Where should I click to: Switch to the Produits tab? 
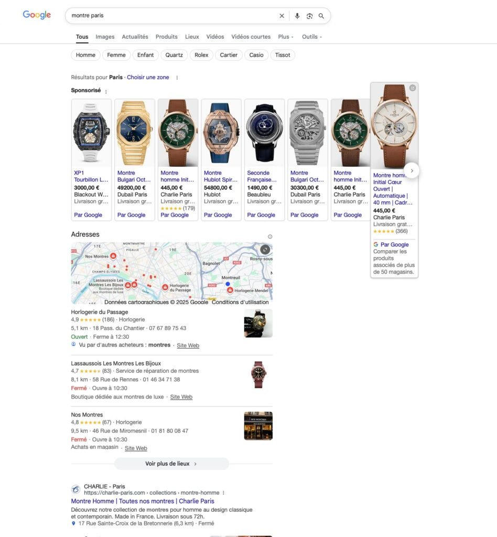(166, 37)
